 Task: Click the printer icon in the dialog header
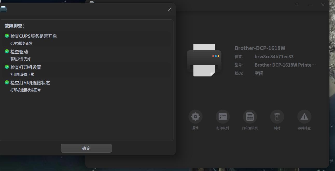click(4, 9)
